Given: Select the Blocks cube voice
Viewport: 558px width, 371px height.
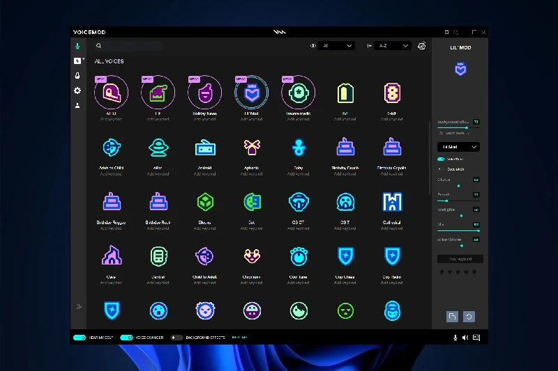Looking at the screenshot, I should (x=205, y=202).
